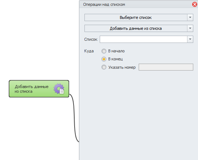Click the 'Указать номер' option text
The height and width of the screenshot is (160, 198).
click(122, 67)
